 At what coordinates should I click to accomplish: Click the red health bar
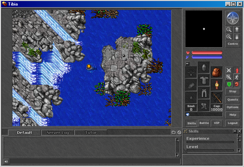pyautogui.click(x=207, y=53)
